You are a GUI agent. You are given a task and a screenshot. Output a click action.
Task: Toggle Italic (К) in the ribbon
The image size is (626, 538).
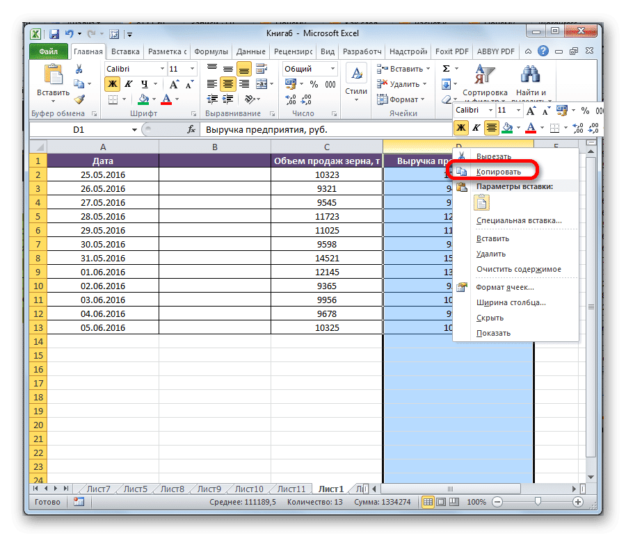tap(129, 84)
